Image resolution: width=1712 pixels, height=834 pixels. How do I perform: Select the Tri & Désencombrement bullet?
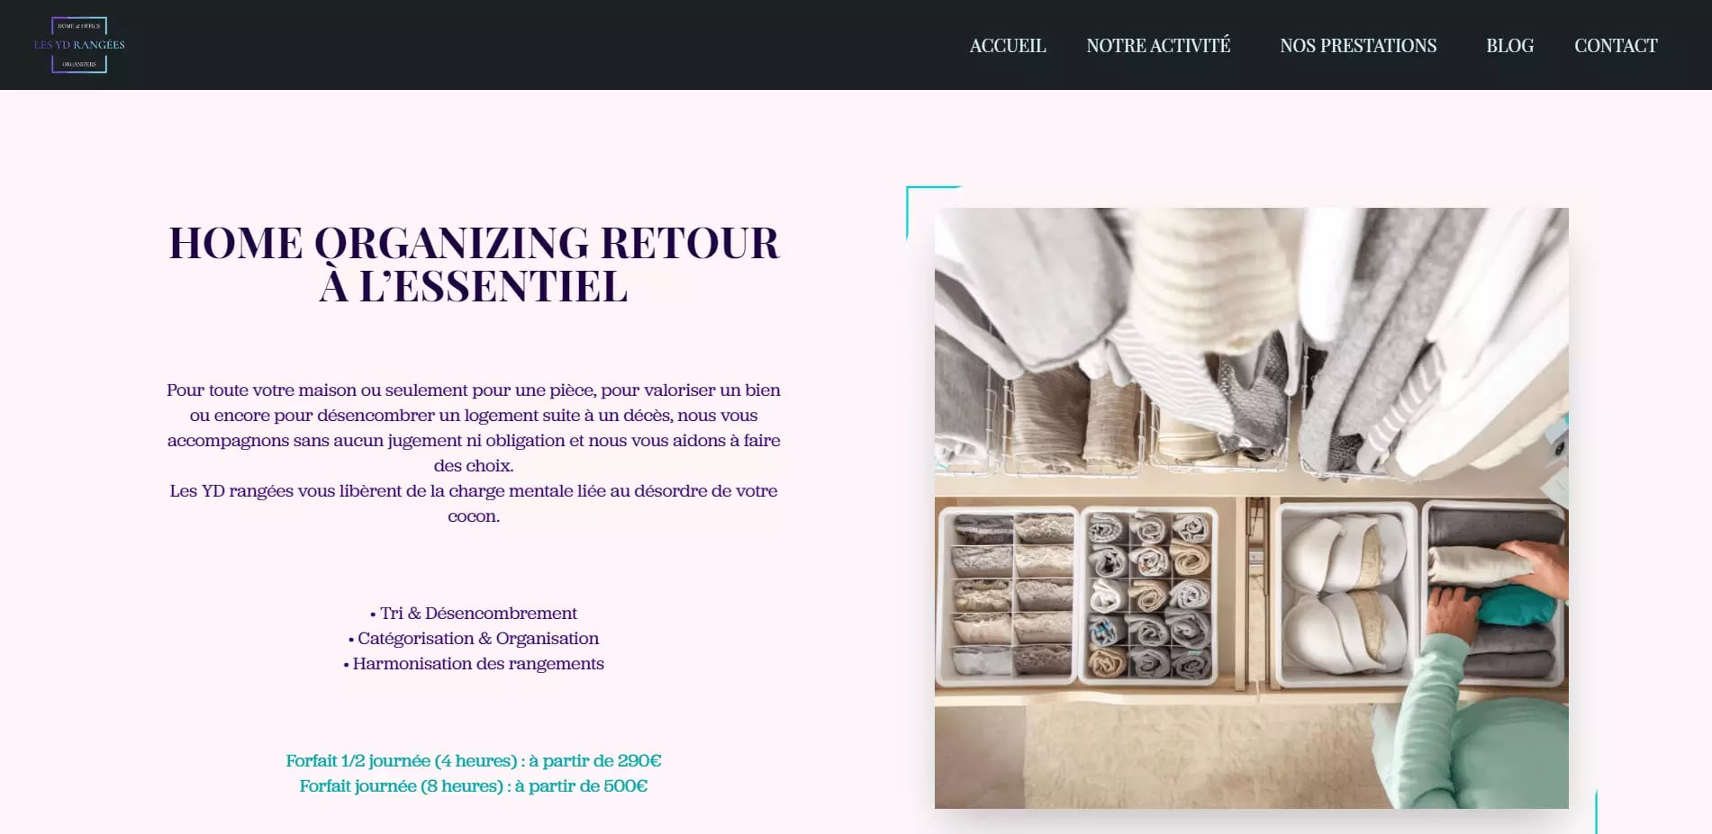(x=474, y=614)
